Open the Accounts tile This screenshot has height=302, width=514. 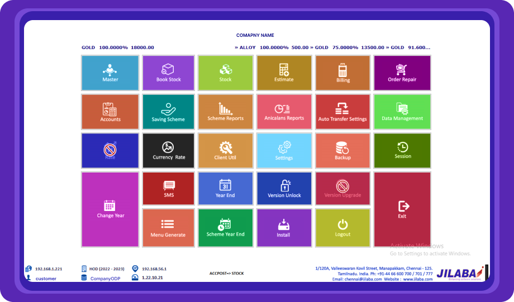(110, 112)
